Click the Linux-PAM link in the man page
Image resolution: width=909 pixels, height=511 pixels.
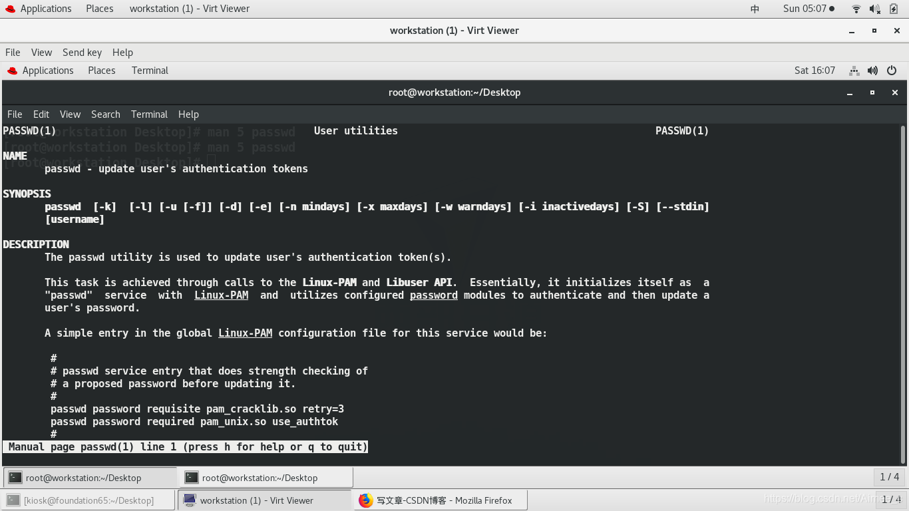coord(221,295)
